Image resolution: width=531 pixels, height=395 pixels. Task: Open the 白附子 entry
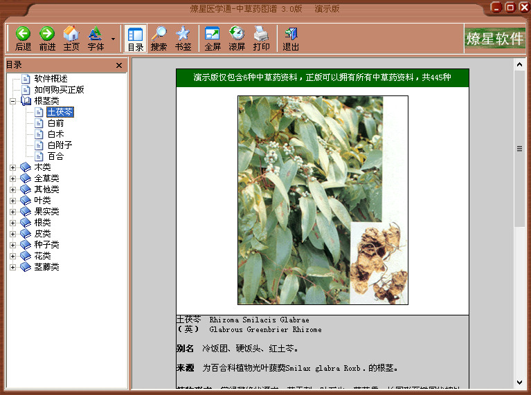60,145
